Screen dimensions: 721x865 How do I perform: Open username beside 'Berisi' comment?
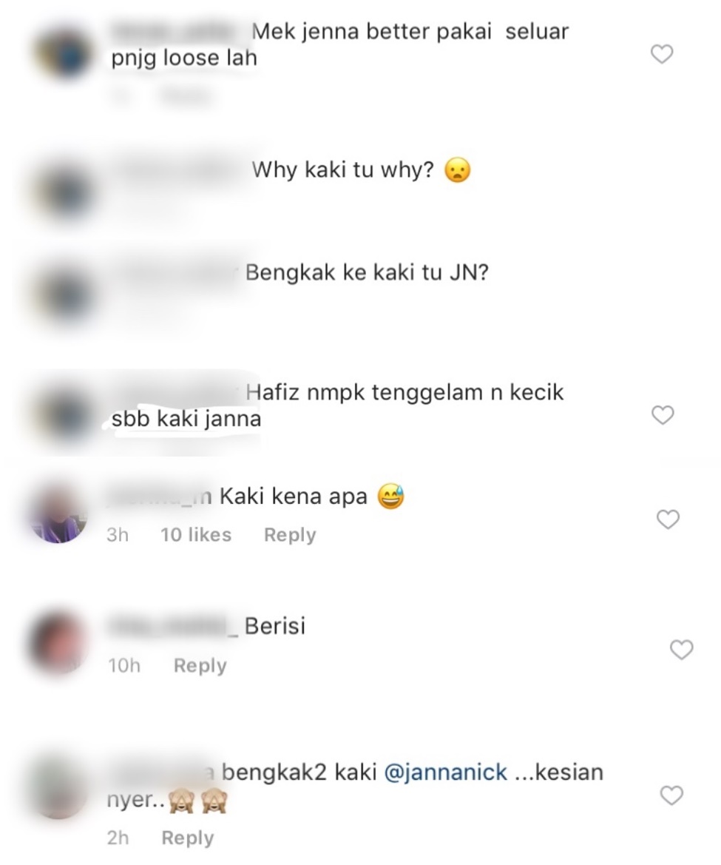pos(174,627)
